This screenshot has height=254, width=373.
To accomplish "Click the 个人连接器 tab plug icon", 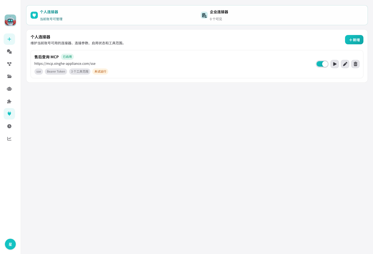I will pos(34,15).
